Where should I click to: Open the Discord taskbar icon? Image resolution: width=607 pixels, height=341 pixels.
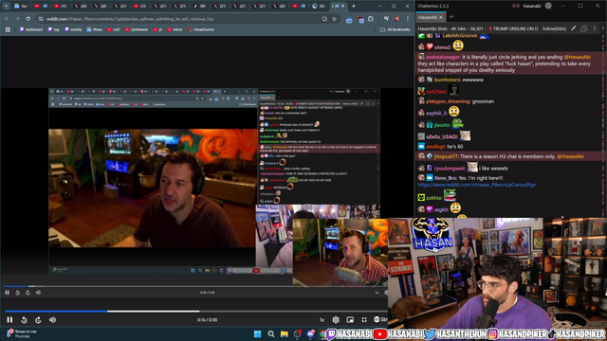pos(310,334)
